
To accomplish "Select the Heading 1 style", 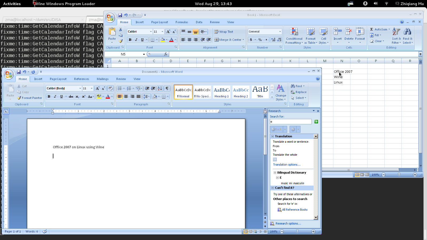I will coord(222,92).
